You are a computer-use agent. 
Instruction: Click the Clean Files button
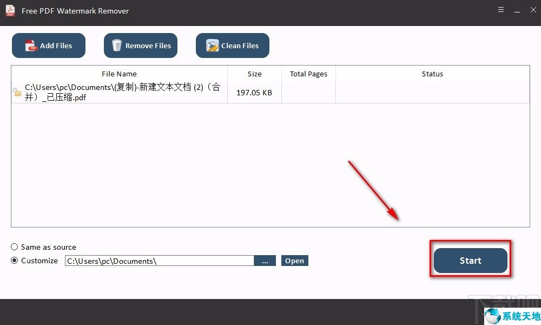pyautogui.click(x=233, y=45)
